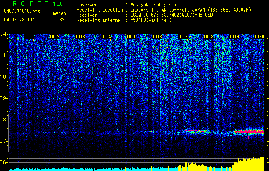Click the 1.0 kHz axis label

tap(4, 77)
